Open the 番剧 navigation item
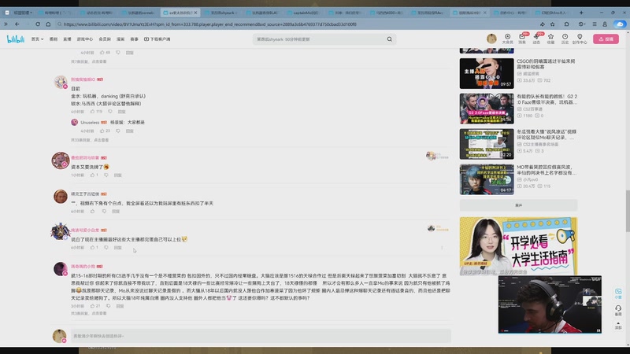The image size is (630, 354). [53, 39]
